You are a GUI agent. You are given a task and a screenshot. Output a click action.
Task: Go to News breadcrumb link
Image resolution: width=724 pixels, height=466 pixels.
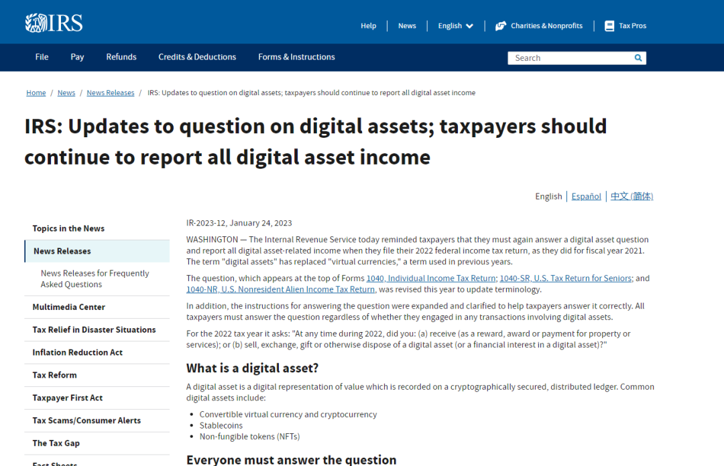(x=66, y=93)
